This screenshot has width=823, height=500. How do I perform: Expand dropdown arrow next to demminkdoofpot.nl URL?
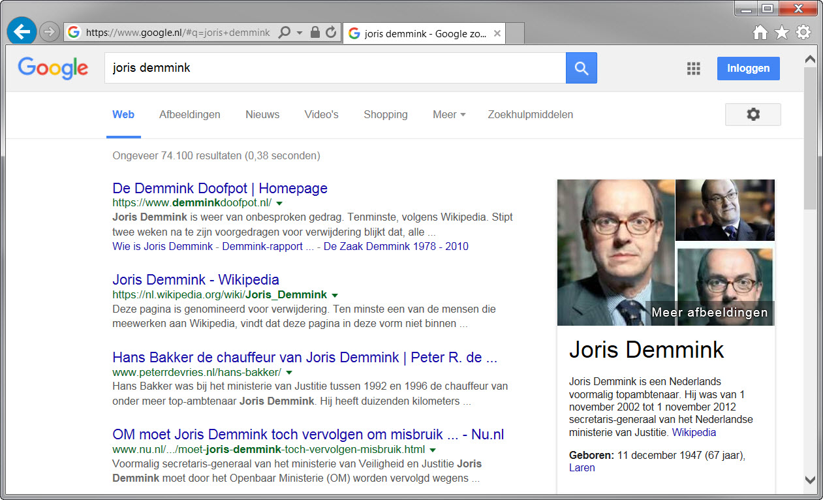(x=279, y=204)
